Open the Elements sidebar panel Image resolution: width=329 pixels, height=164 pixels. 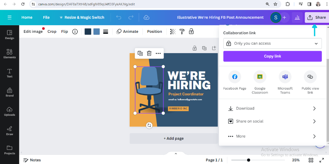(x=10, y=54)
